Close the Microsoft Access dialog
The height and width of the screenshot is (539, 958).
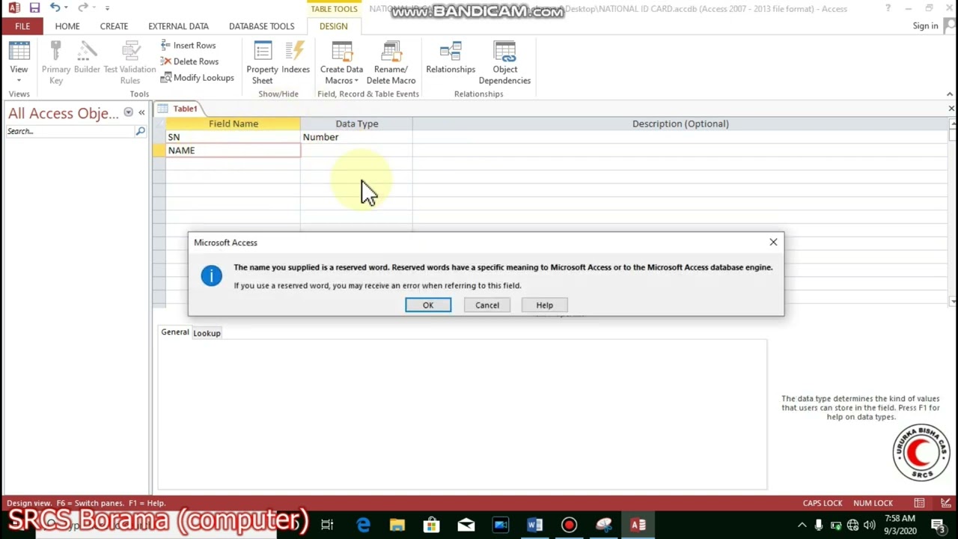tap(773, 242)
